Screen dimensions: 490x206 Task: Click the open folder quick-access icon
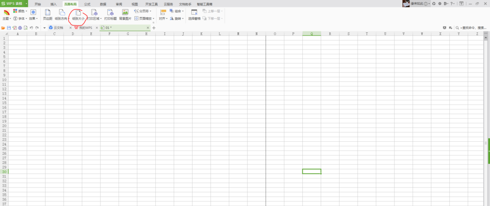[x=3, y=28]
